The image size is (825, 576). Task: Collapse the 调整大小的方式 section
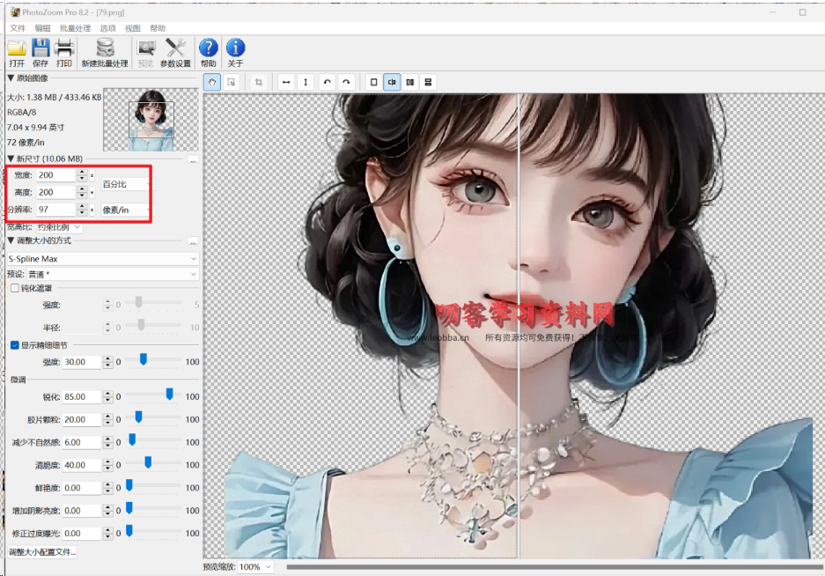11,240
